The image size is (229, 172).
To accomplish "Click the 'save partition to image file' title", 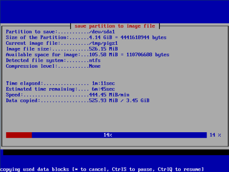I will coord(115,26).
